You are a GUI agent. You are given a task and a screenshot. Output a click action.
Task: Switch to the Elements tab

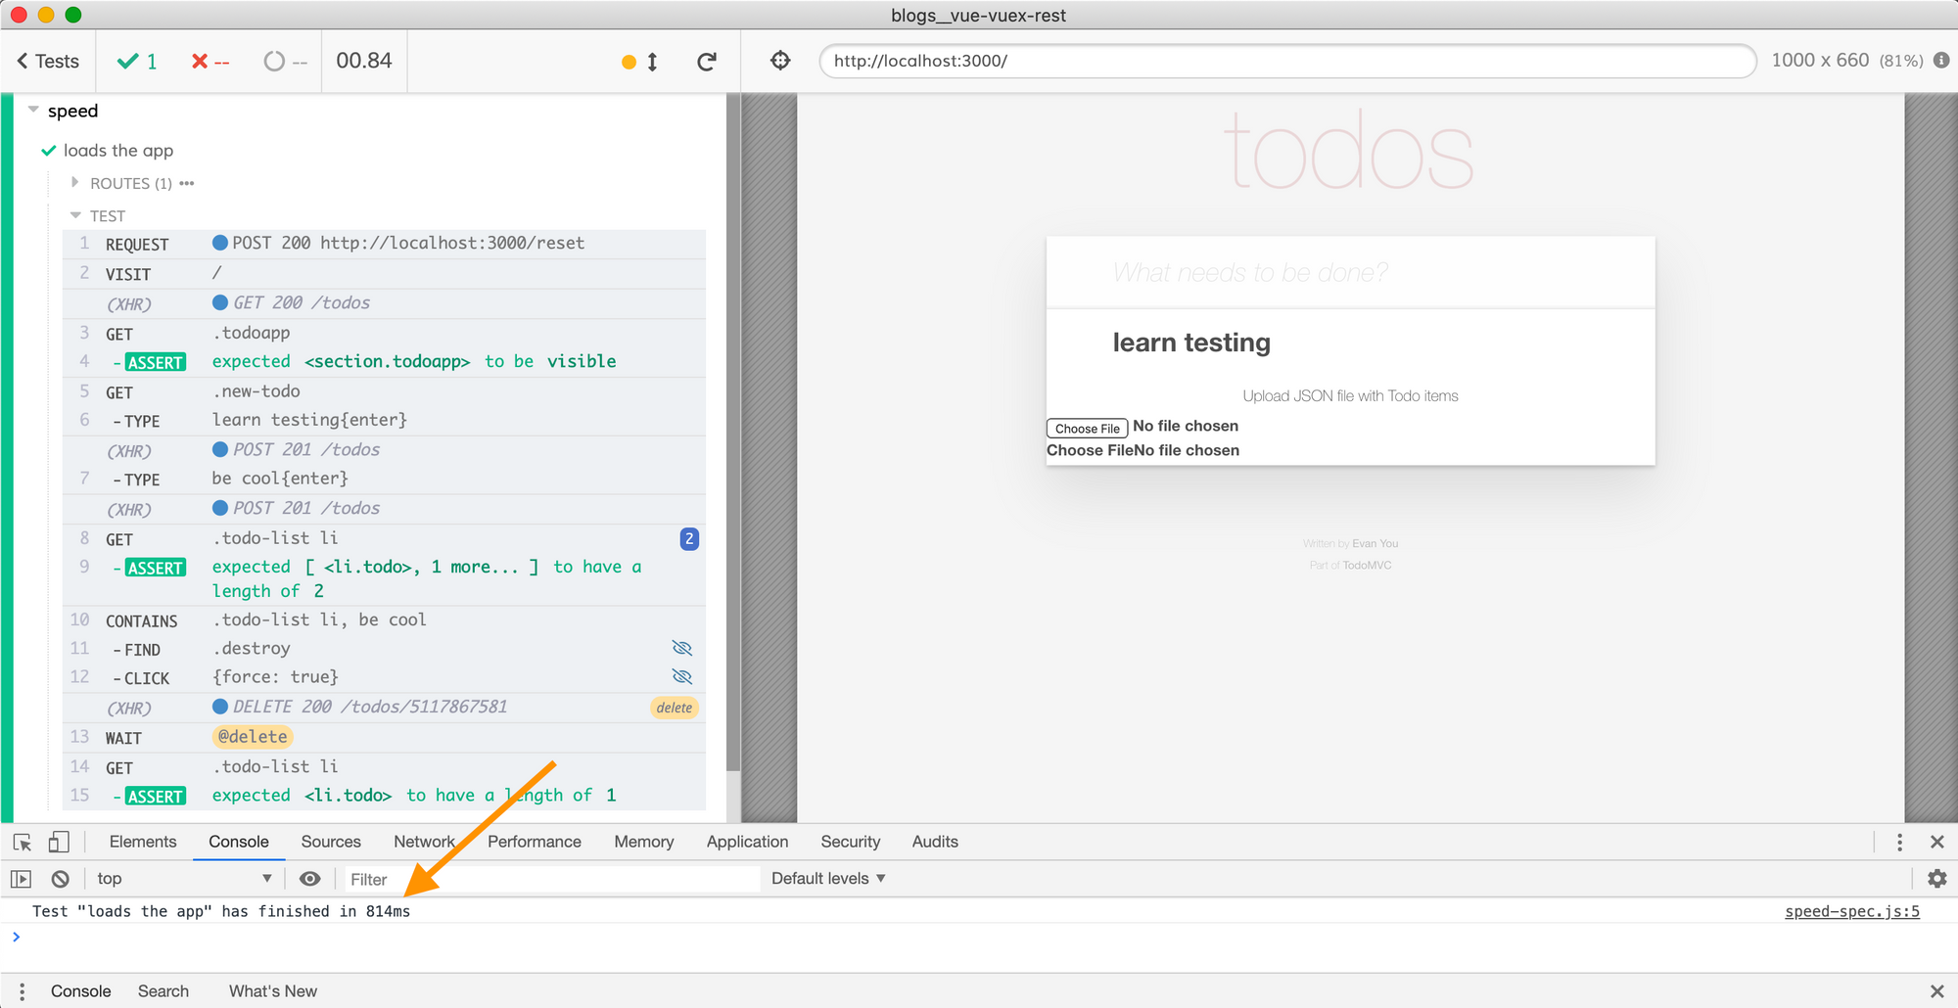click(x=143, y=842)
